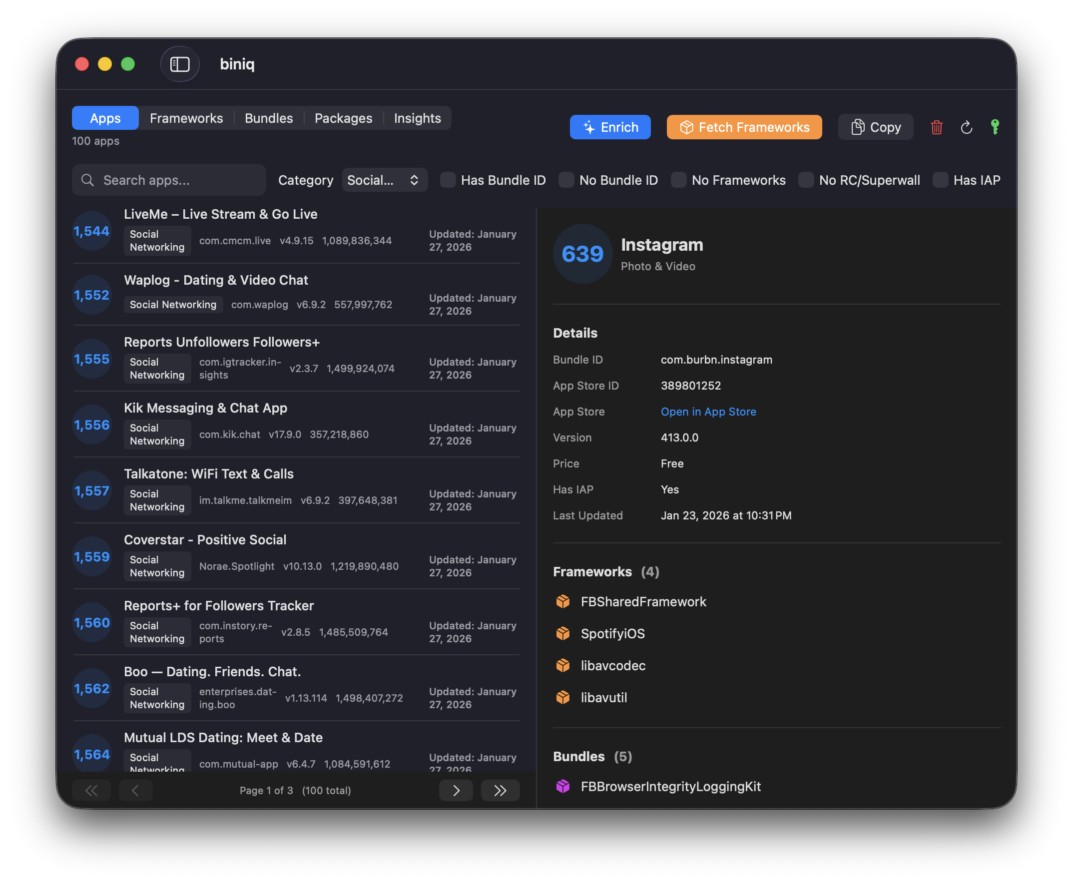This screenshot has height=883, width=1073.
Task: Refresh data using the reload icon
Action: coord(966,127)
